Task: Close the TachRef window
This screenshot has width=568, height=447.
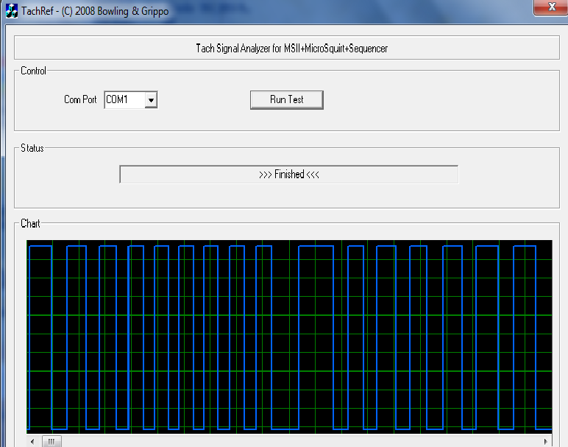Action: (x=550, y=7)
